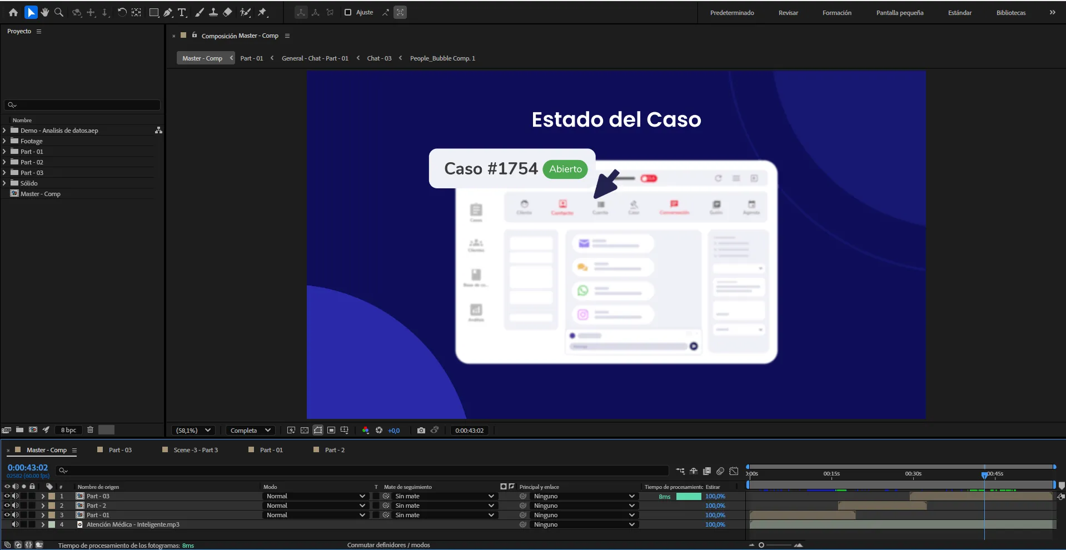The image size is (1066, 550).
Task: Select the Clone Stamp tool
Action: pos(213,12)
